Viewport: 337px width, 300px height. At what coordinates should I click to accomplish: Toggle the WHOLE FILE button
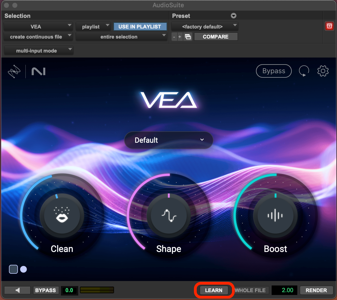point(250,290)
